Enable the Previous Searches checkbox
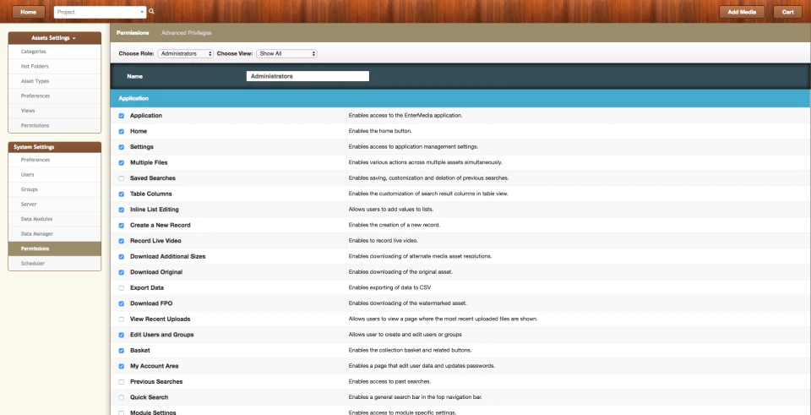 tap(122, 382)
